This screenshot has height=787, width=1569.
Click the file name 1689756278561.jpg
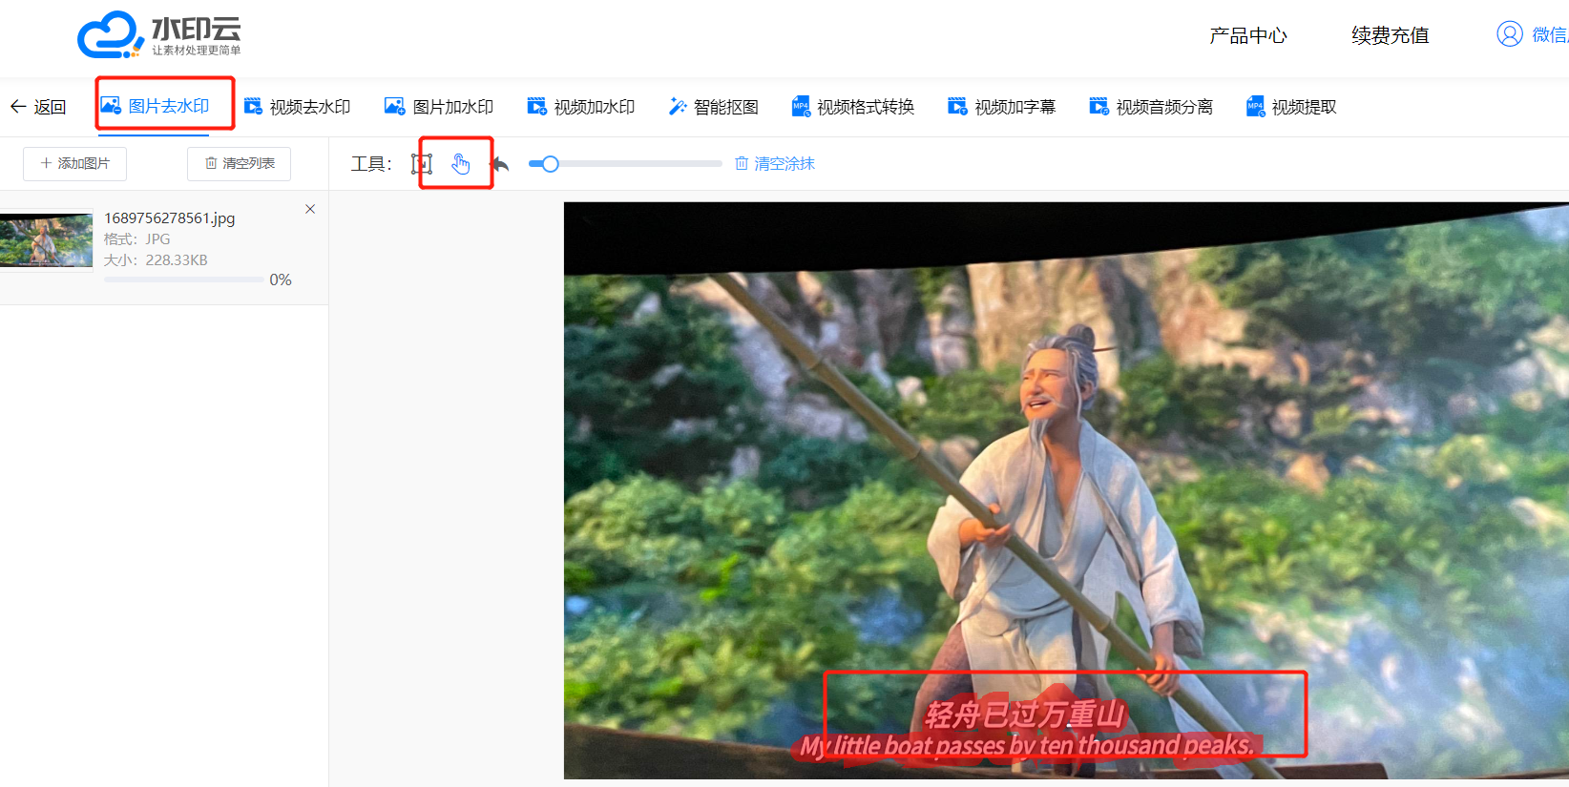point(170,218)
